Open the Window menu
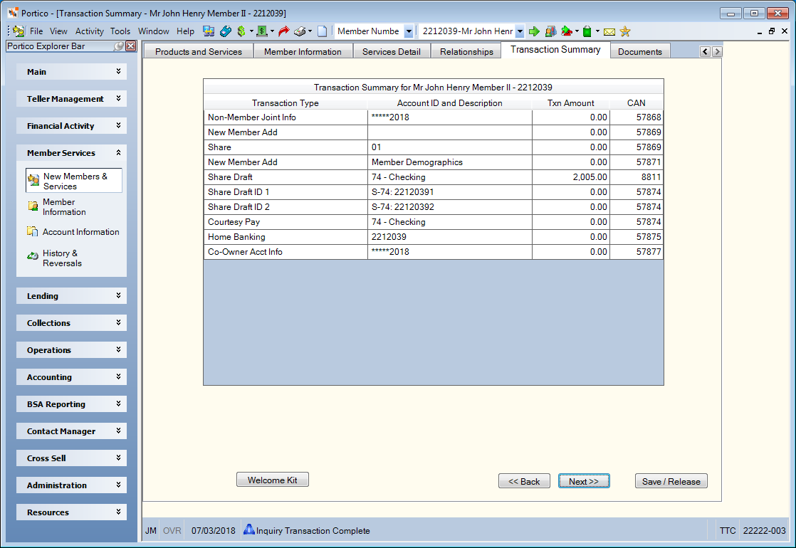The width and height of the screenshot is (796, 548). coord(153,31)
